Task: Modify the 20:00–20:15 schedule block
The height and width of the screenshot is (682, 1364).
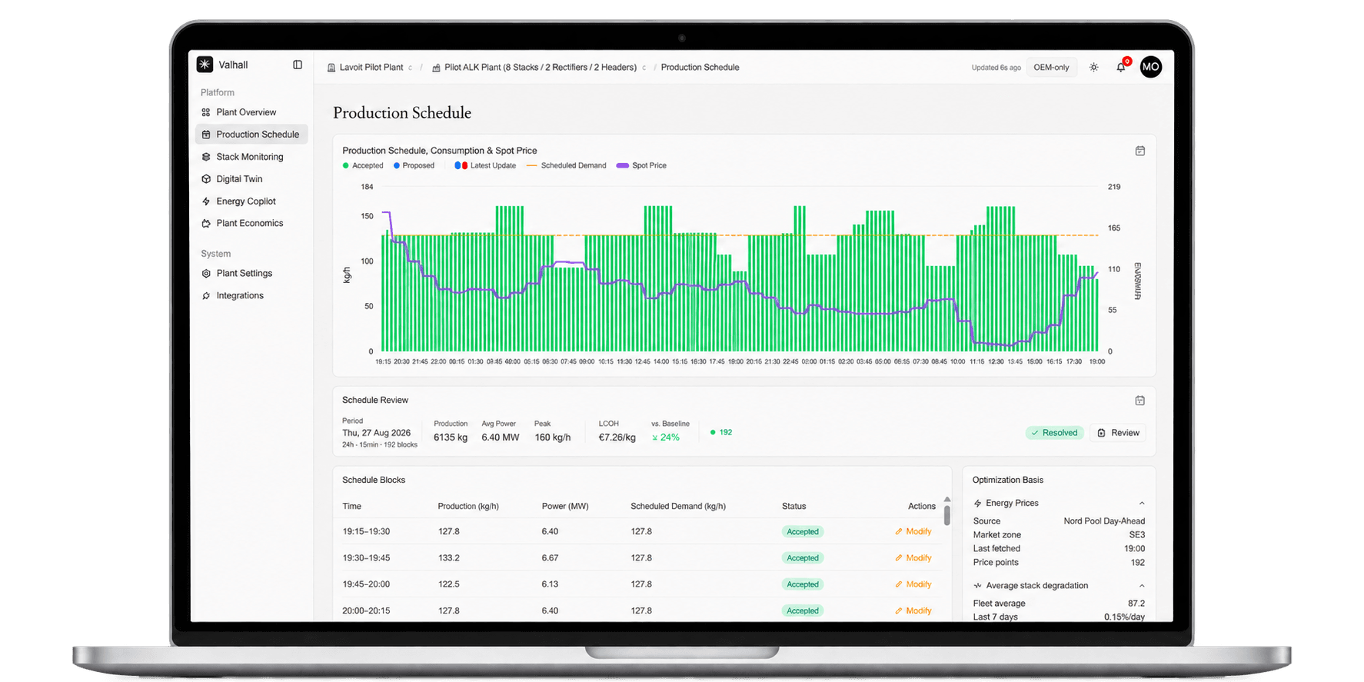Action: (913, 611)
